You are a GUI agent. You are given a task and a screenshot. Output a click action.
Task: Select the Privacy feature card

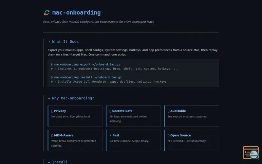pyautogui.click(x=75, y=116)
